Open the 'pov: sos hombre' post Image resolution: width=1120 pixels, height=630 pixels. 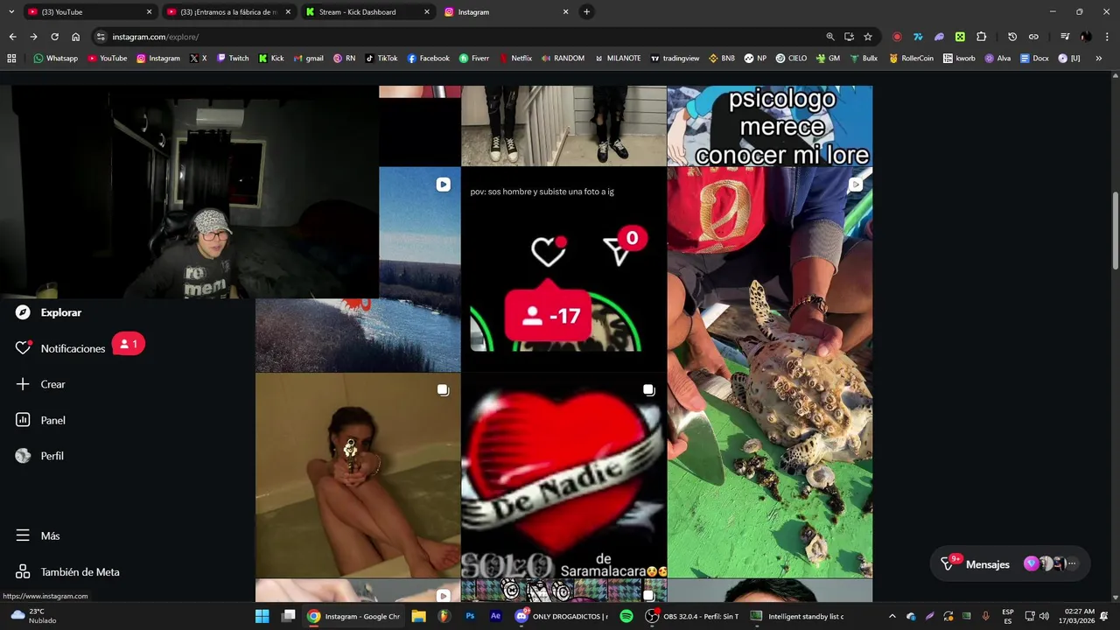click(563, 269)
